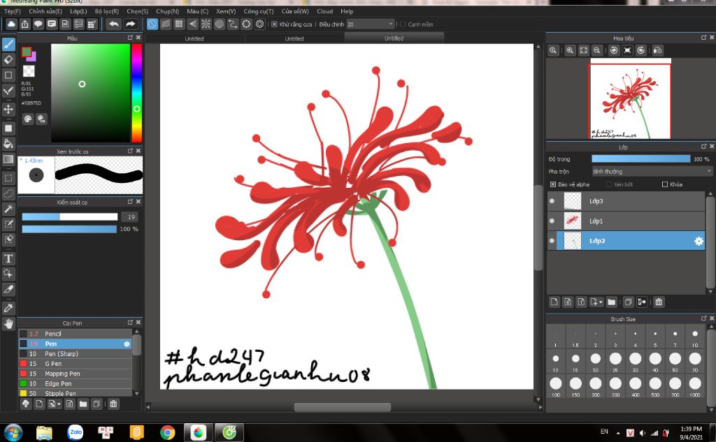Open the Lớp(L) menu
This screenshot has height=442, width=716.
78,11
